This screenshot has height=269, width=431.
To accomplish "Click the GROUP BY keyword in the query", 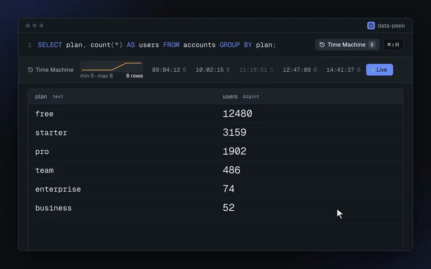I will pos(236,45).
